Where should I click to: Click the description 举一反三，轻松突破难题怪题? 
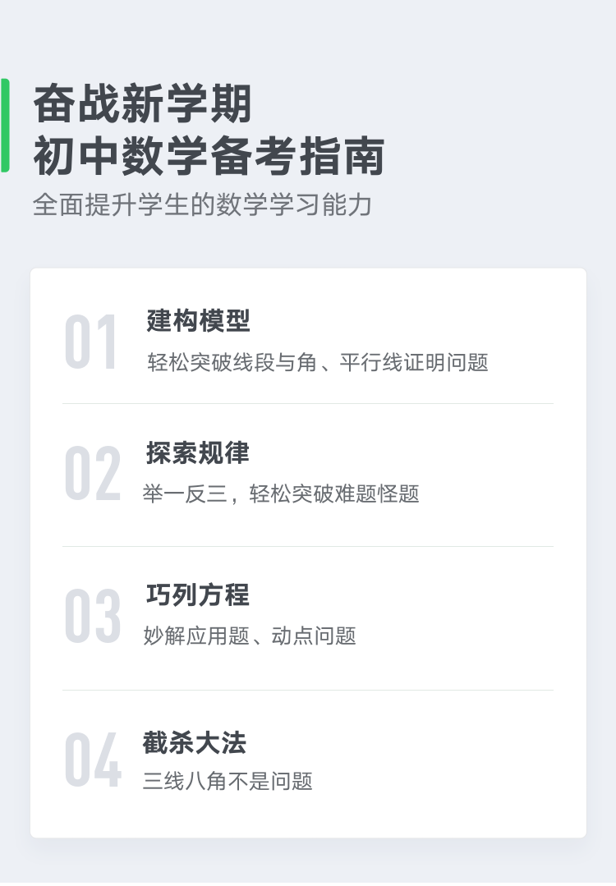pyautogui.click(x=281, y=493)
